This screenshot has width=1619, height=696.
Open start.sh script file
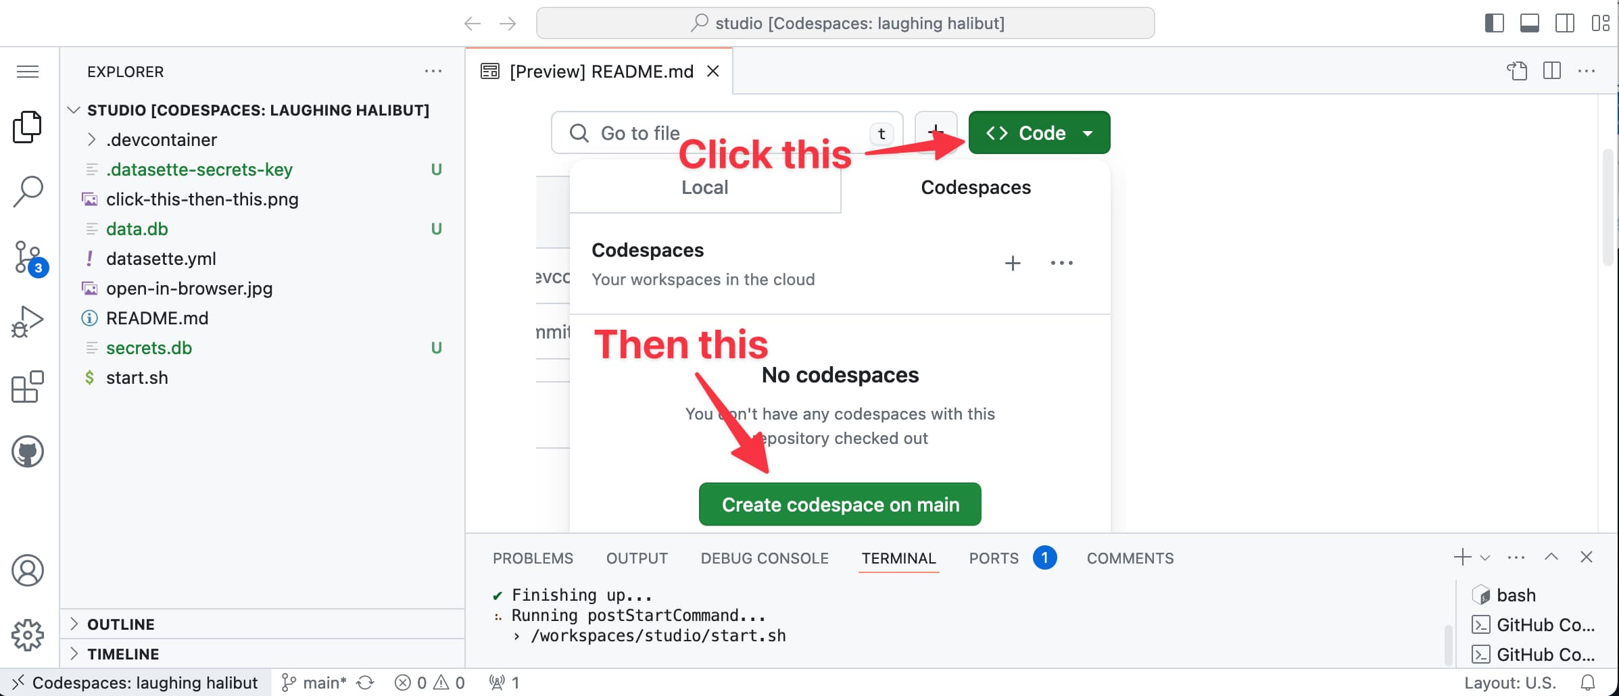point(262,378)
